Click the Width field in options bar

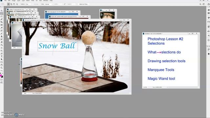tap(60, 4)
